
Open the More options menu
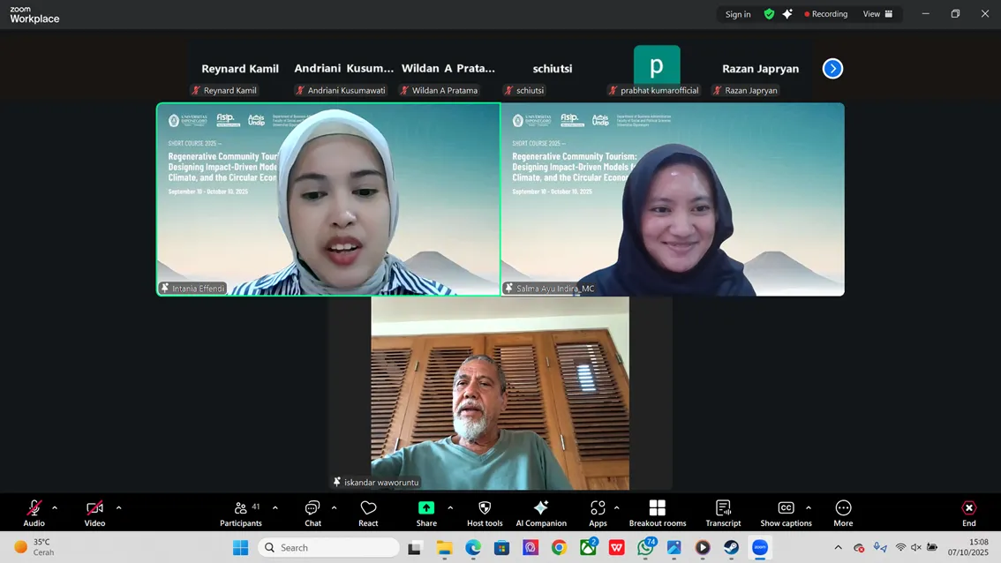(843, 513)
